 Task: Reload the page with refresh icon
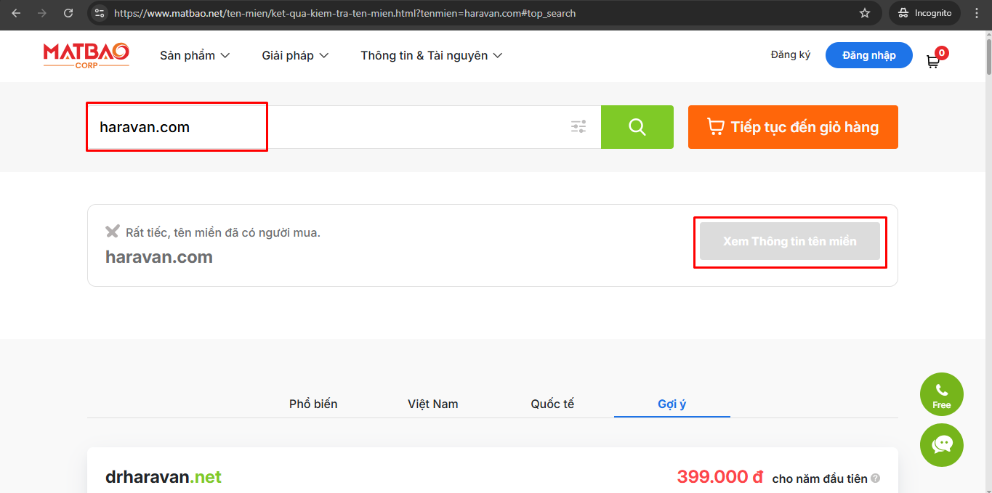pyautogui.click(x=68, y=13)
